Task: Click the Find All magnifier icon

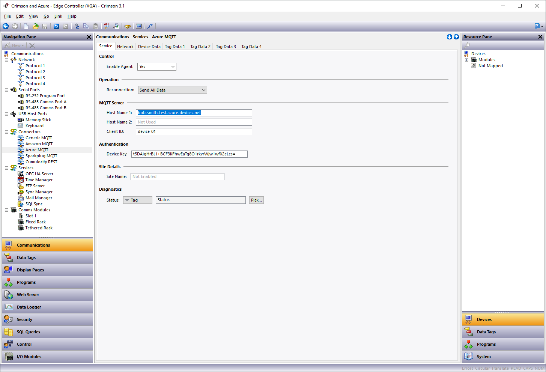Action: pyautogui.click(x=107, y=26)
